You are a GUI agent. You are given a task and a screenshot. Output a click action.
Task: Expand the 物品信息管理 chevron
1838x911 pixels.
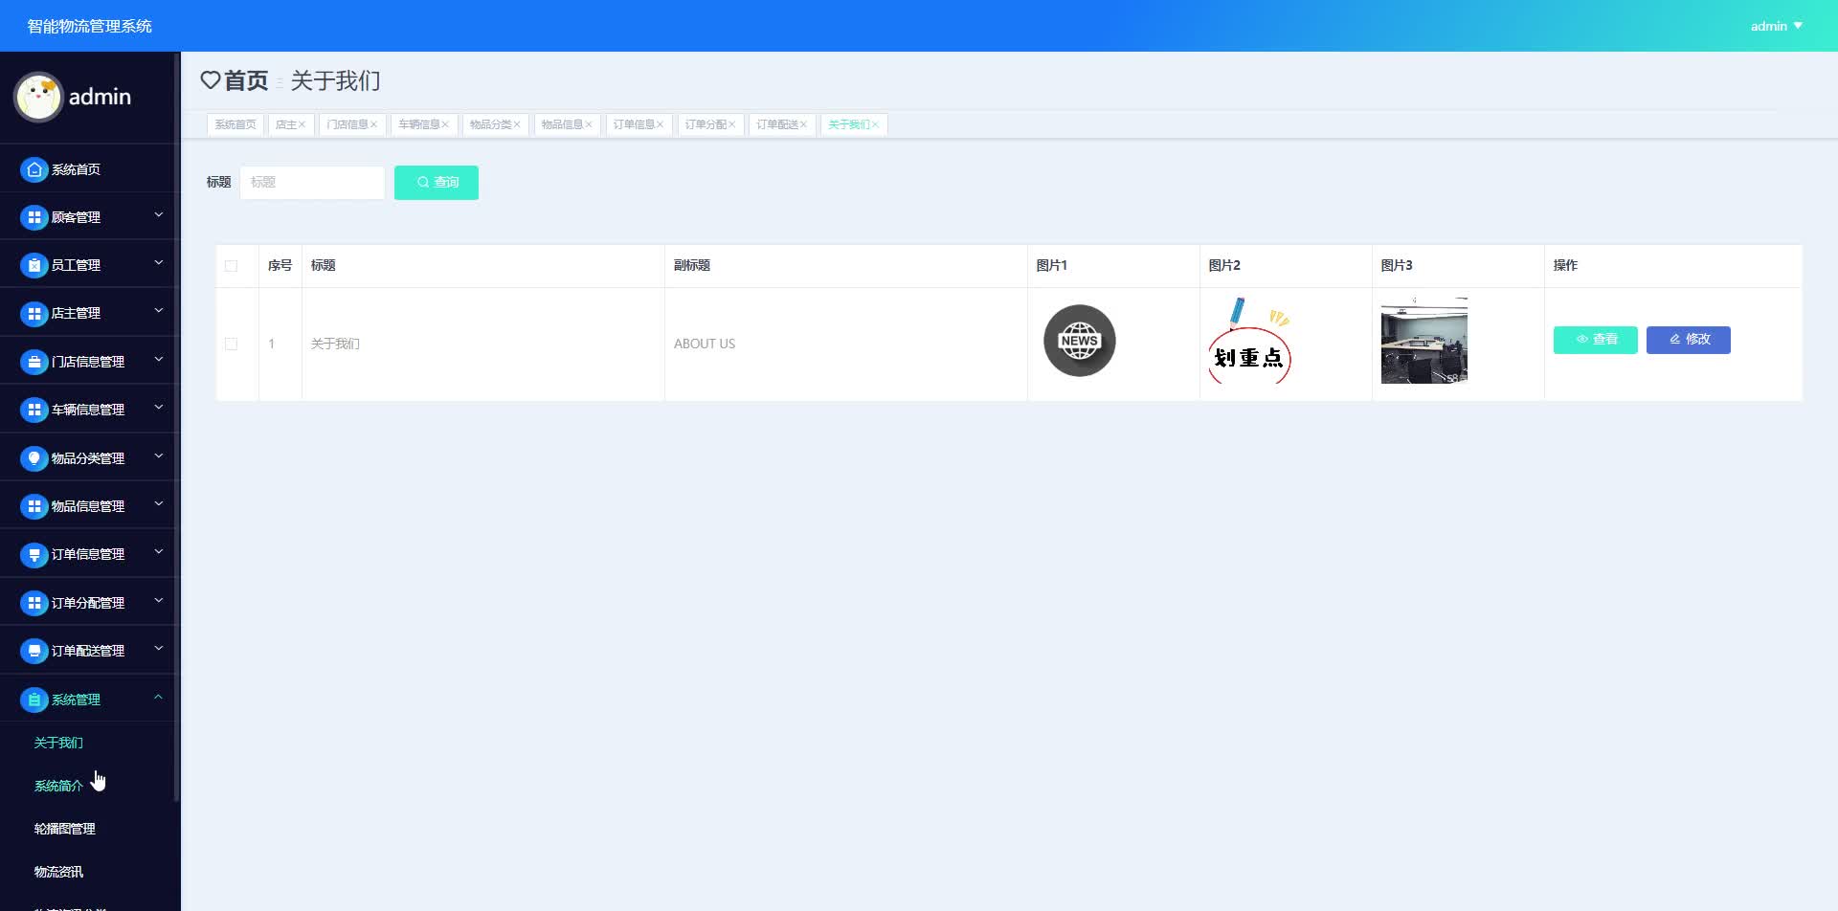[x=159, y=503]
